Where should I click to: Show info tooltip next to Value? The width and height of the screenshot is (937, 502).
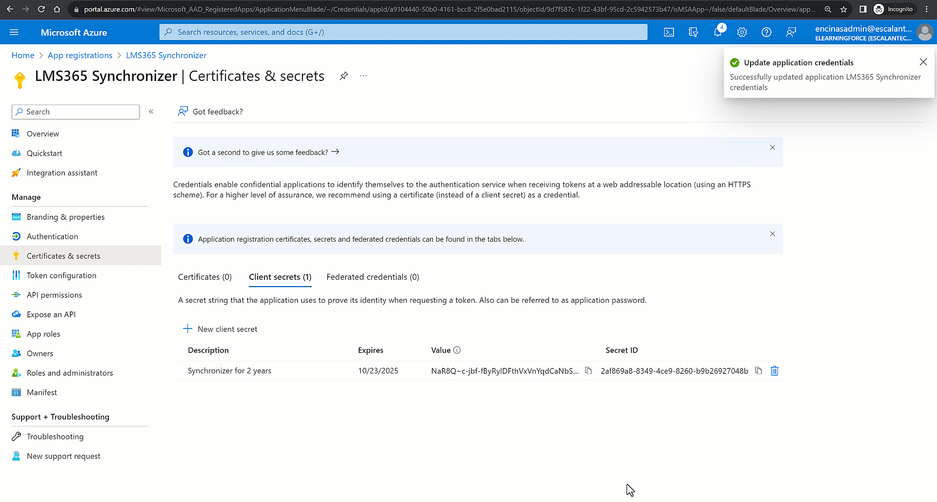point(457,350)
